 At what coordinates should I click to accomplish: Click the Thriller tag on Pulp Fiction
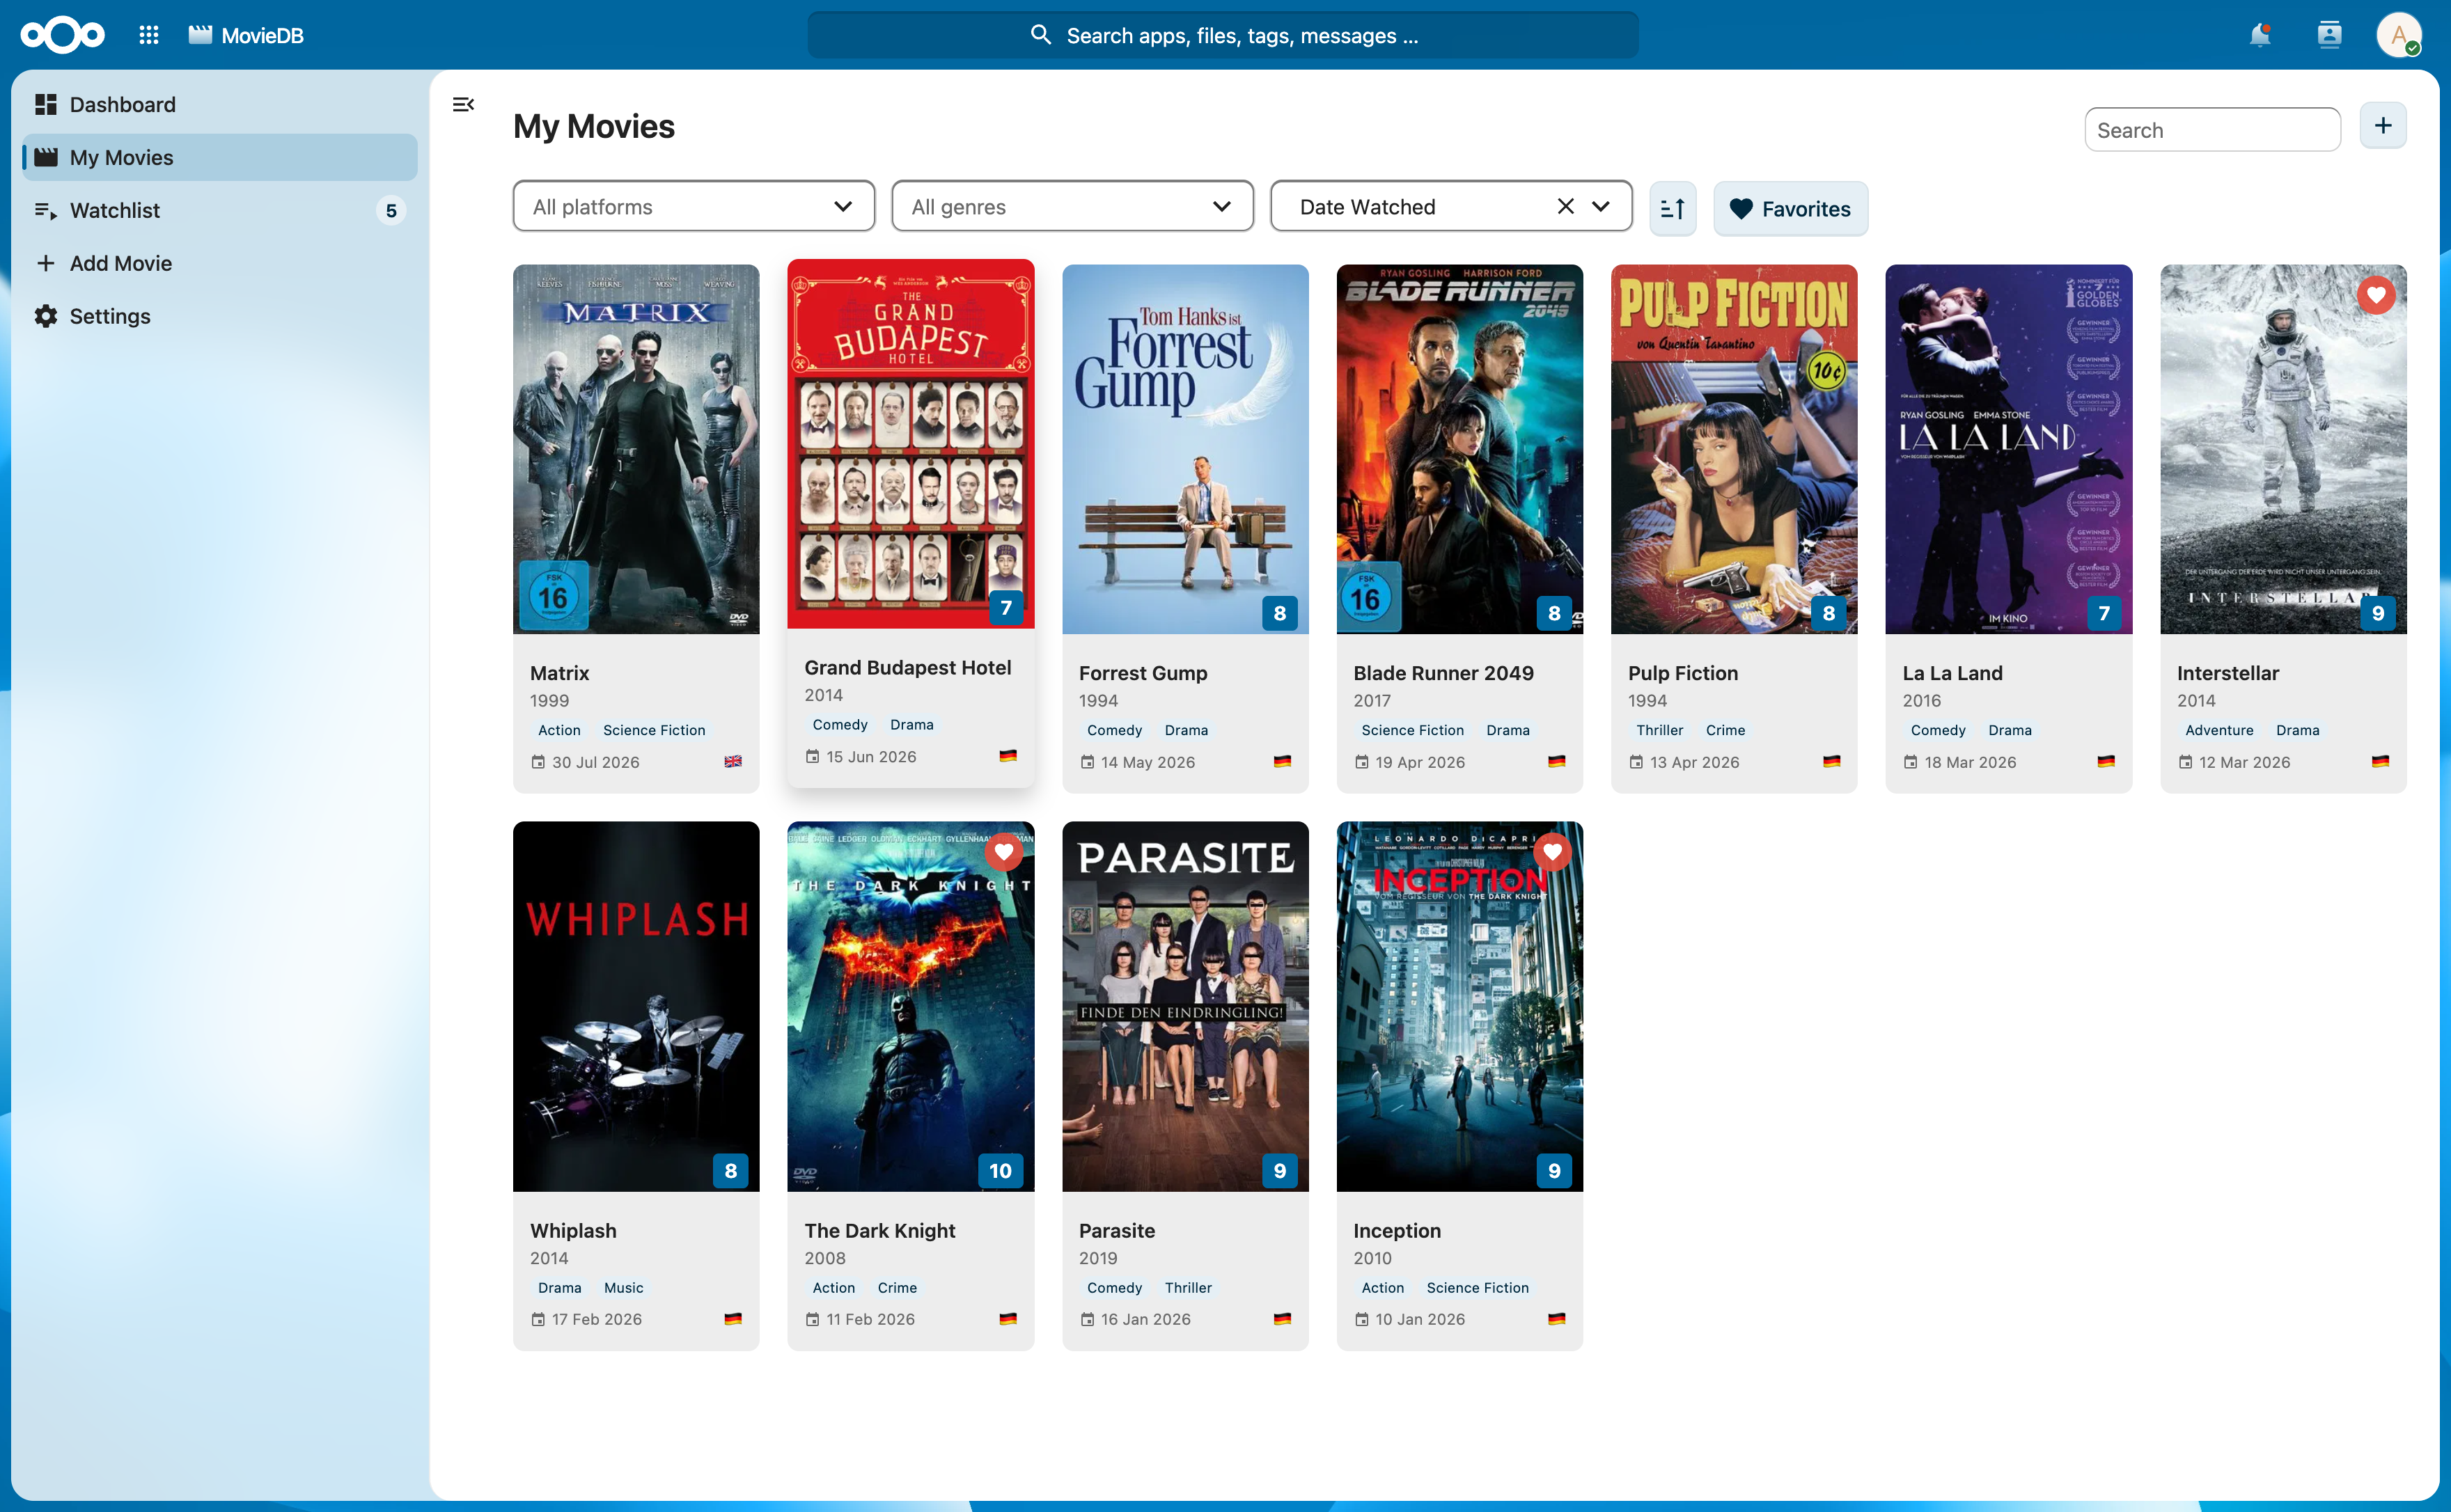point(1659,730)
